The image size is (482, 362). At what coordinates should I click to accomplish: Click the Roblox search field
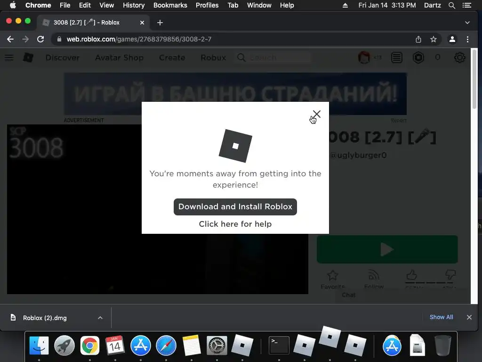[x=273, y=58]
